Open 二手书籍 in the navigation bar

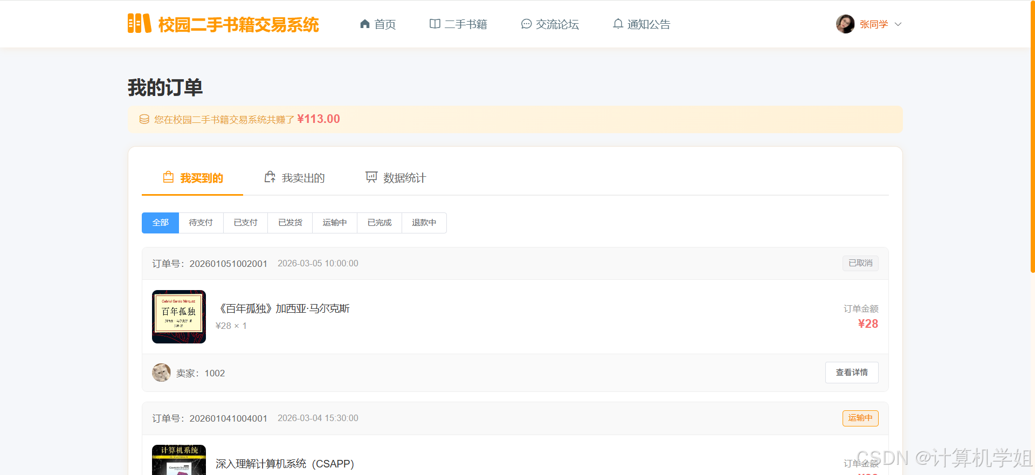tap(458, 24)
